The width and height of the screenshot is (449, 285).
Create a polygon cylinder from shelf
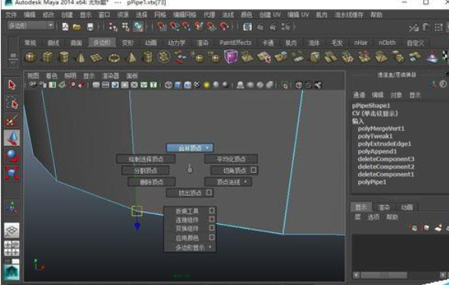click(63, 57)
